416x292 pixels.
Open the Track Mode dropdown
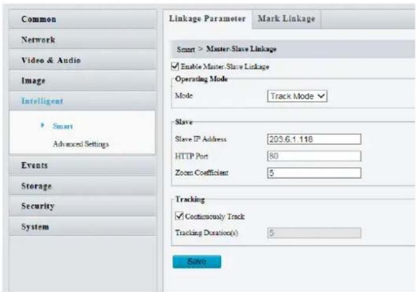pyautogui.click(x=297, y=96)
